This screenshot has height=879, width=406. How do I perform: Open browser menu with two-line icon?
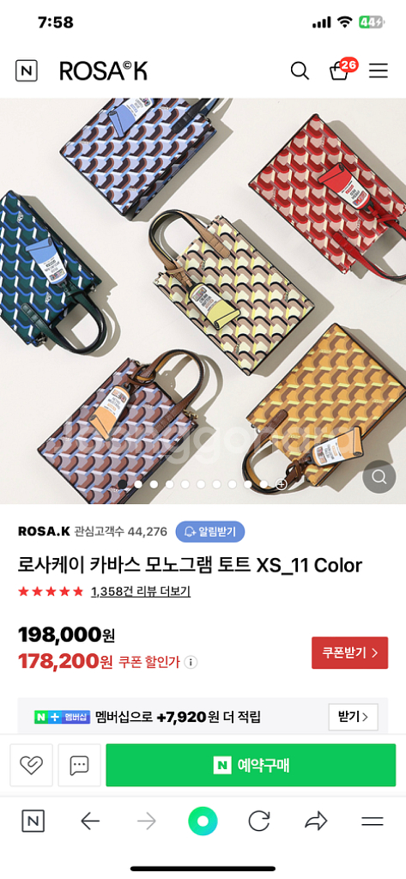click(373, 821)
